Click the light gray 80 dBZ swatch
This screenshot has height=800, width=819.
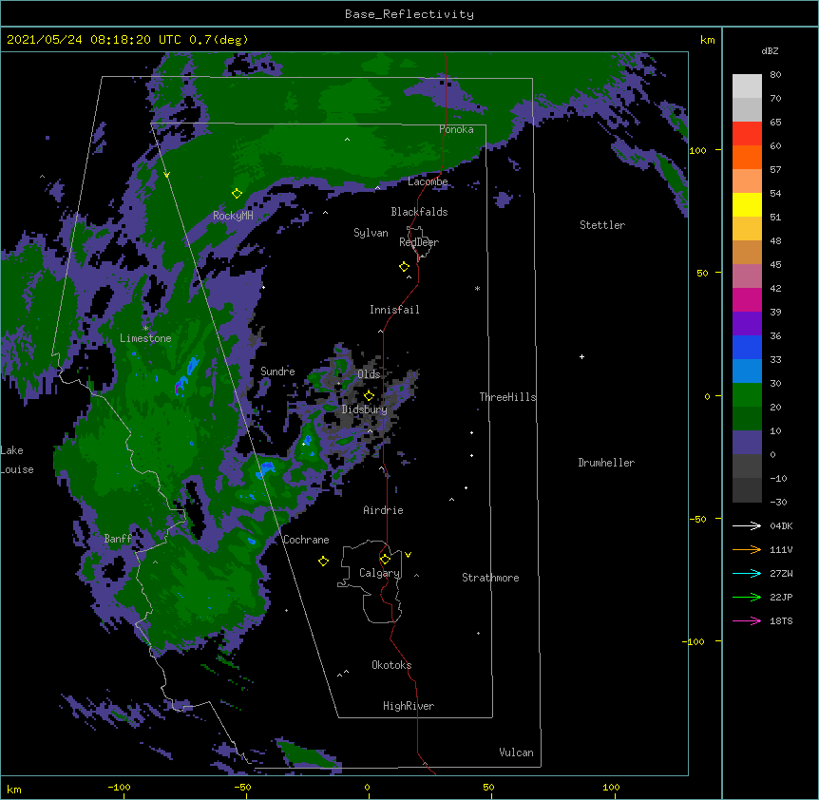coord(747,86)
